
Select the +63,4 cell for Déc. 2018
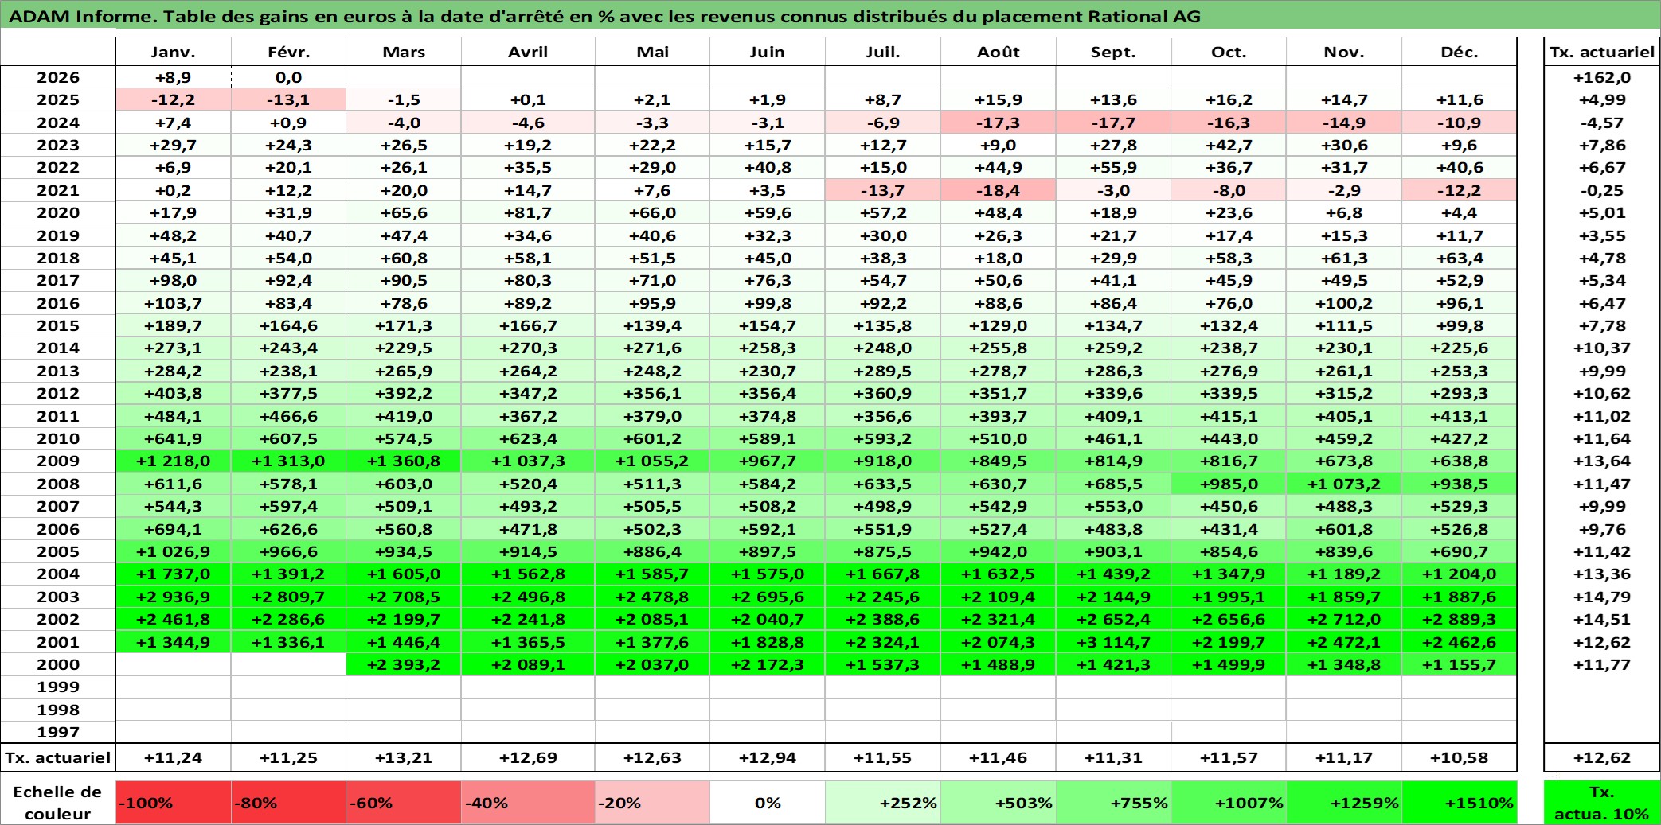click(1459, 258)
